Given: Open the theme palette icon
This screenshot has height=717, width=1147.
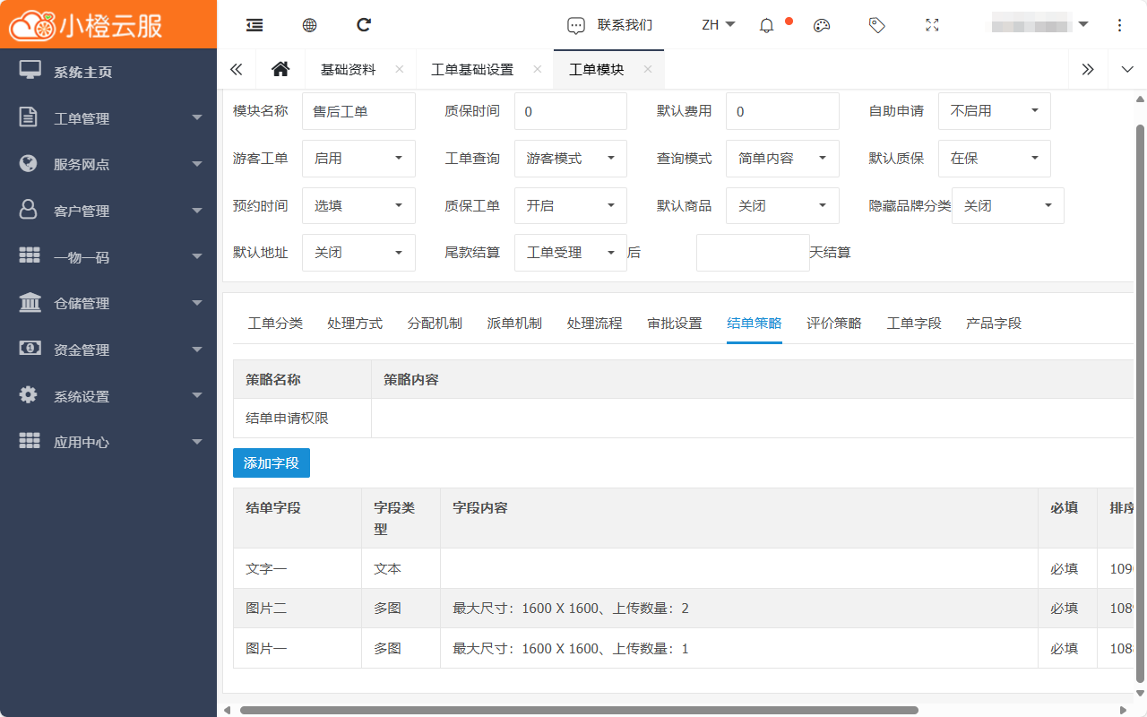Looking at the screenshot, I should 822,26.
